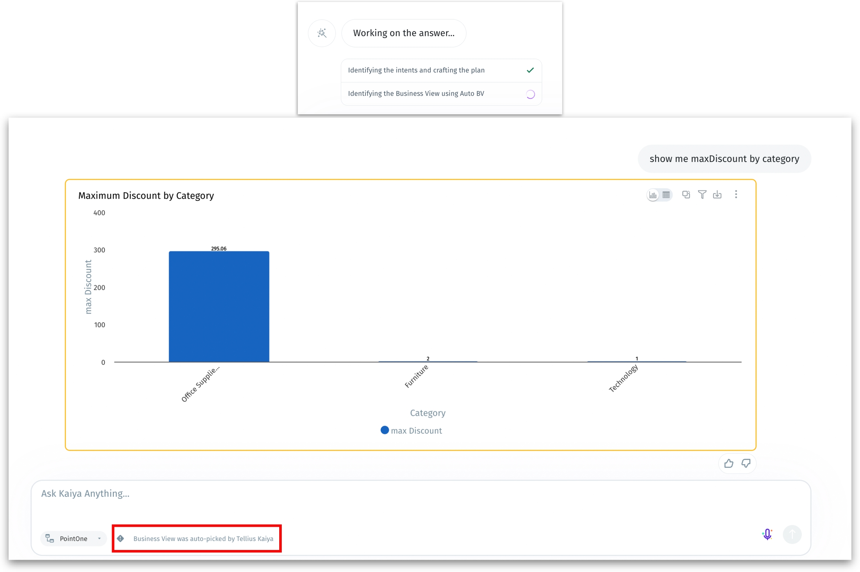Click 'Identifying the Business View using Auto BV' step
This screenshot has width=860, height=572.
pyautogui.click(x=441, y=94)
